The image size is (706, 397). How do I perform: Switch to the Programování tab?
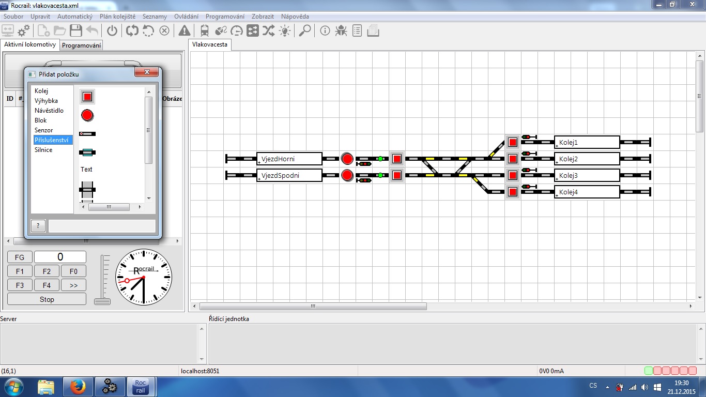[x=82, y=45]
